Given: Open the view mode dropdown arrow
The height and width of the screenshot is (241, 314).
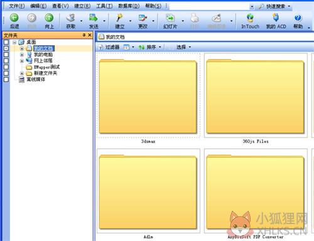Looking at the screenshot, I should coord(133,47).
